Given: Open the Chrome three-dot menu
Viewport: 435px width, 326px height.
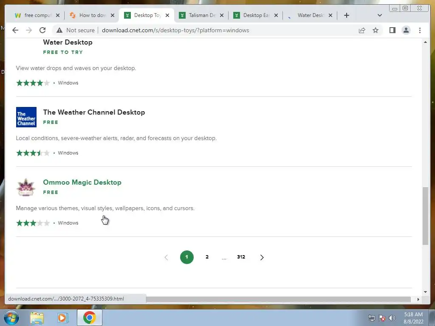Looking at the screenshot, I should 420,30.
